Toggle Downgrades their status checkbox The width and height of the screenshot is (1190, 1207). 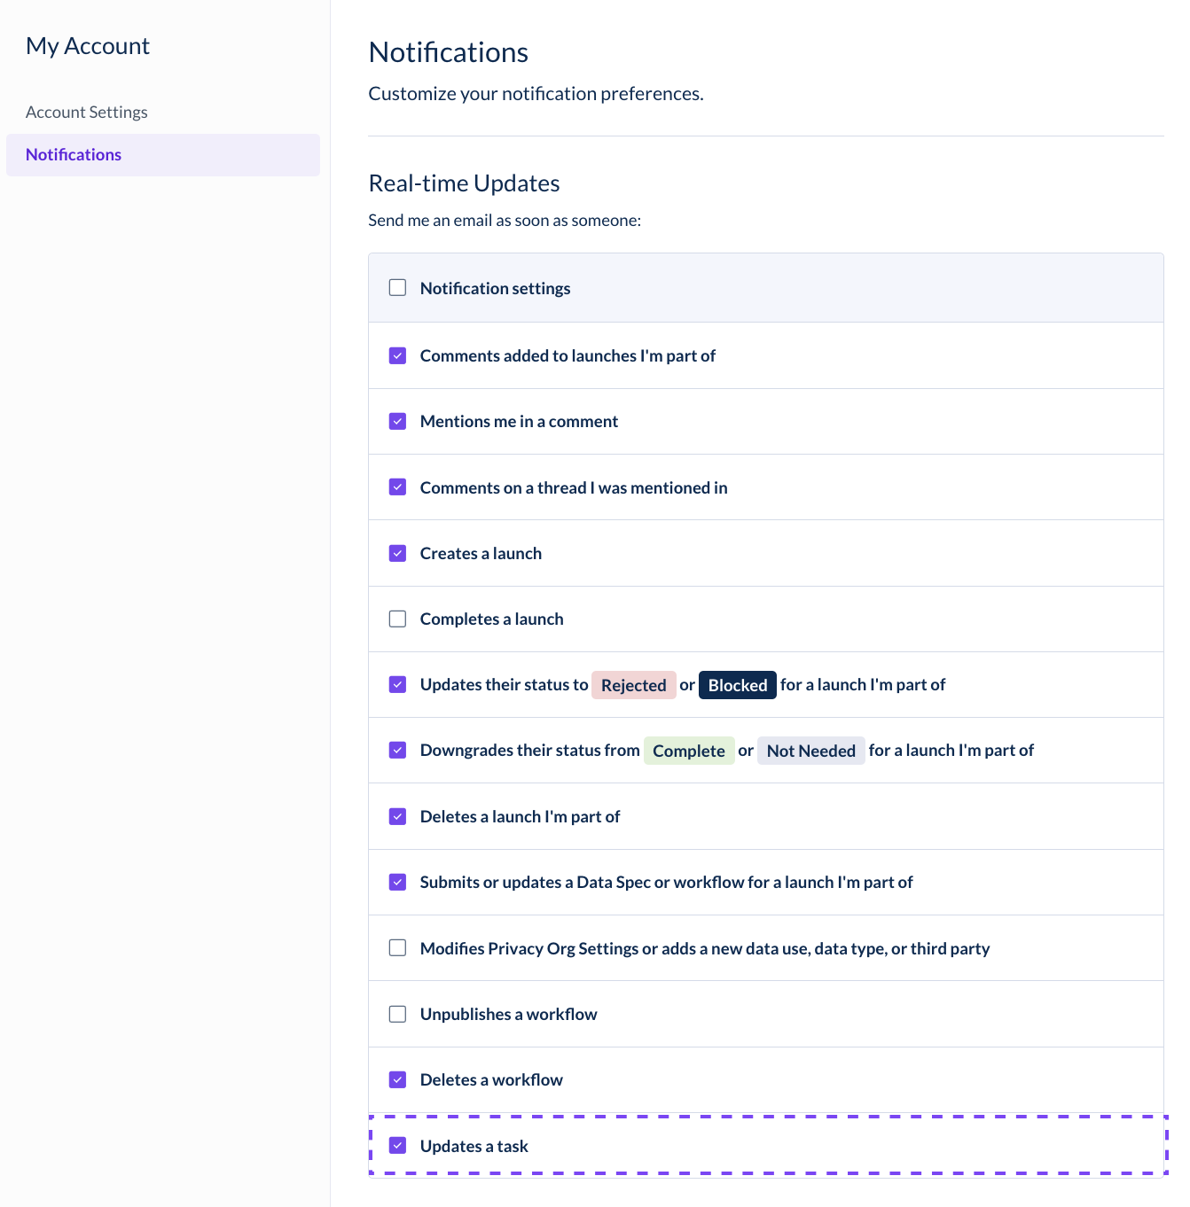pyautogui.click(x=397, y=750)
